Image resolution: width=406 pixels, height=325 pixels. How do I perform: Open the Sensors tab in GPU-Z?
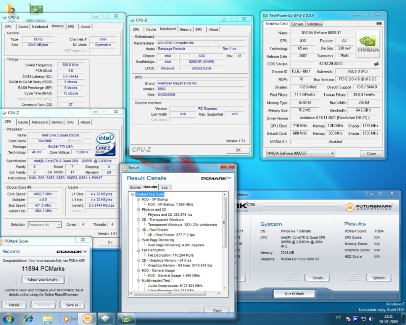pos(297,24)
